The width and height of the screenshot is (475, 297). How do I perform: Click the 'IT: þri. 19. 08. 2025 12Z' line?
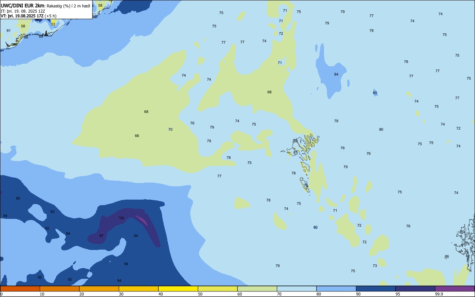click(23, 11)
